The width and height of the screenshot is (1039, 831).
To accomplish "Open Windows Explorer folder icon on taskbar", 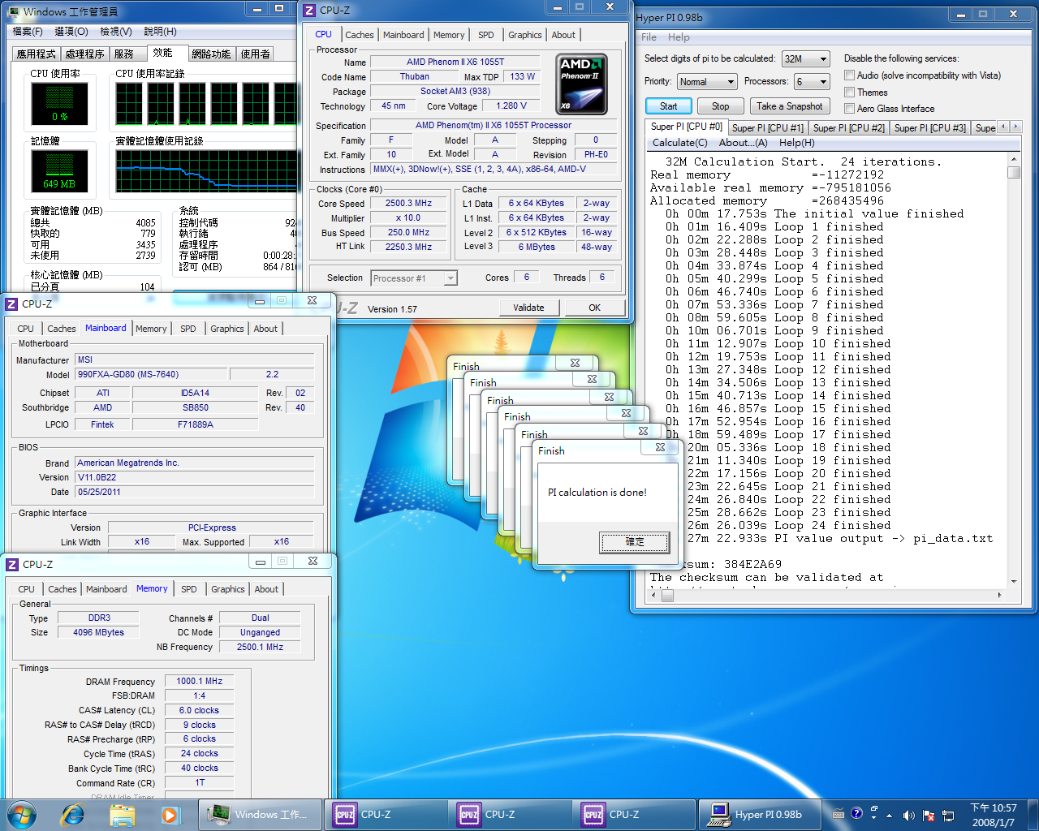I will click(122, 814).
